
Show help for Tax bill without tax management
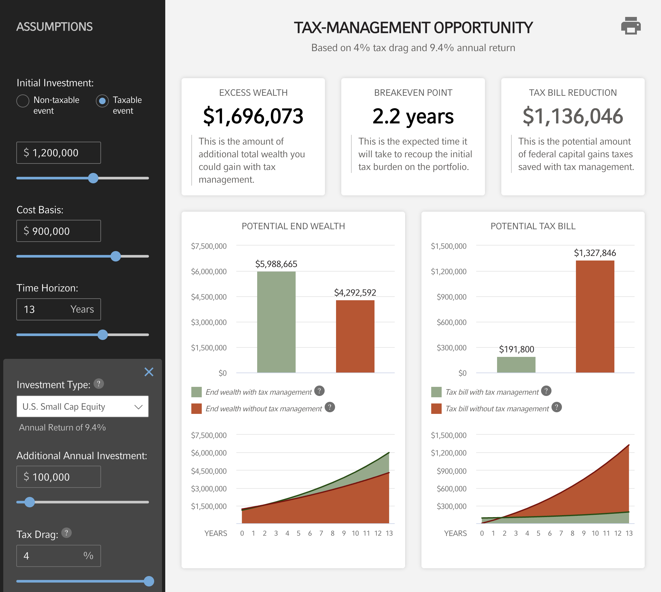coord(557,407)
